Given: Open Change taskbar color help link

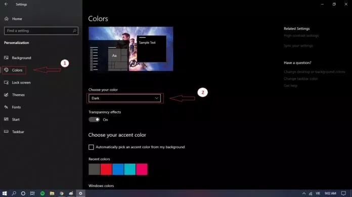Looking at the screenshot, I should (x=300, y=79).
